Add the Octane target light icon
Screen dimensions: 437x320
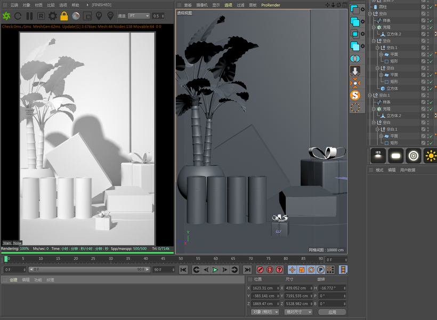tap(414, 156)
